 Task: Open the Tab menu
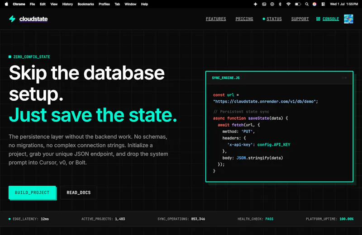(x=117, y=4)
